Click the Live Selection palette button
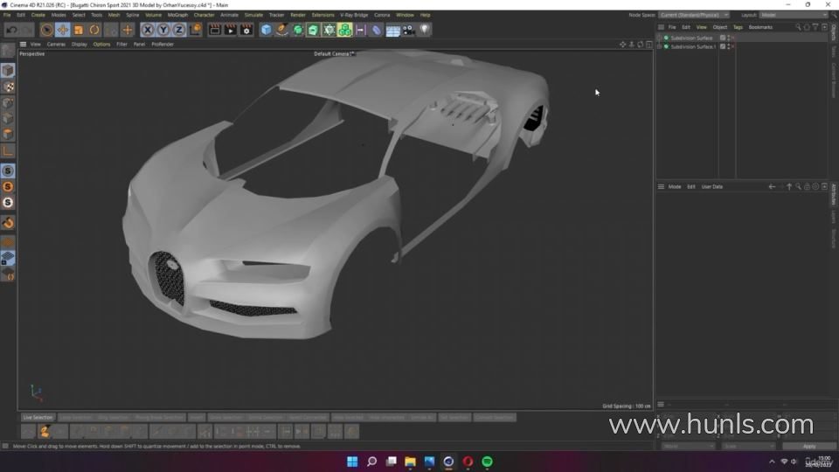 (38, 418)
